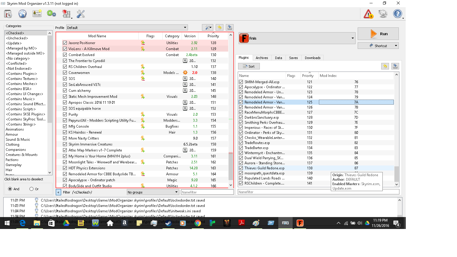Uncheck the KS Hairdos - Renewal mod
The image size is (457, 257).
pyautogui.click(x=65, y=132)
